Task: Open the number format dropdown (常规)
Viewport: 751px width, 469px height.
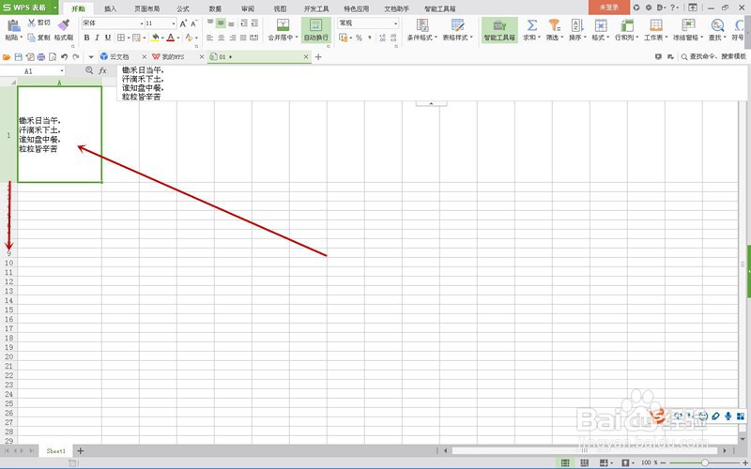Action: coord(395,23)
